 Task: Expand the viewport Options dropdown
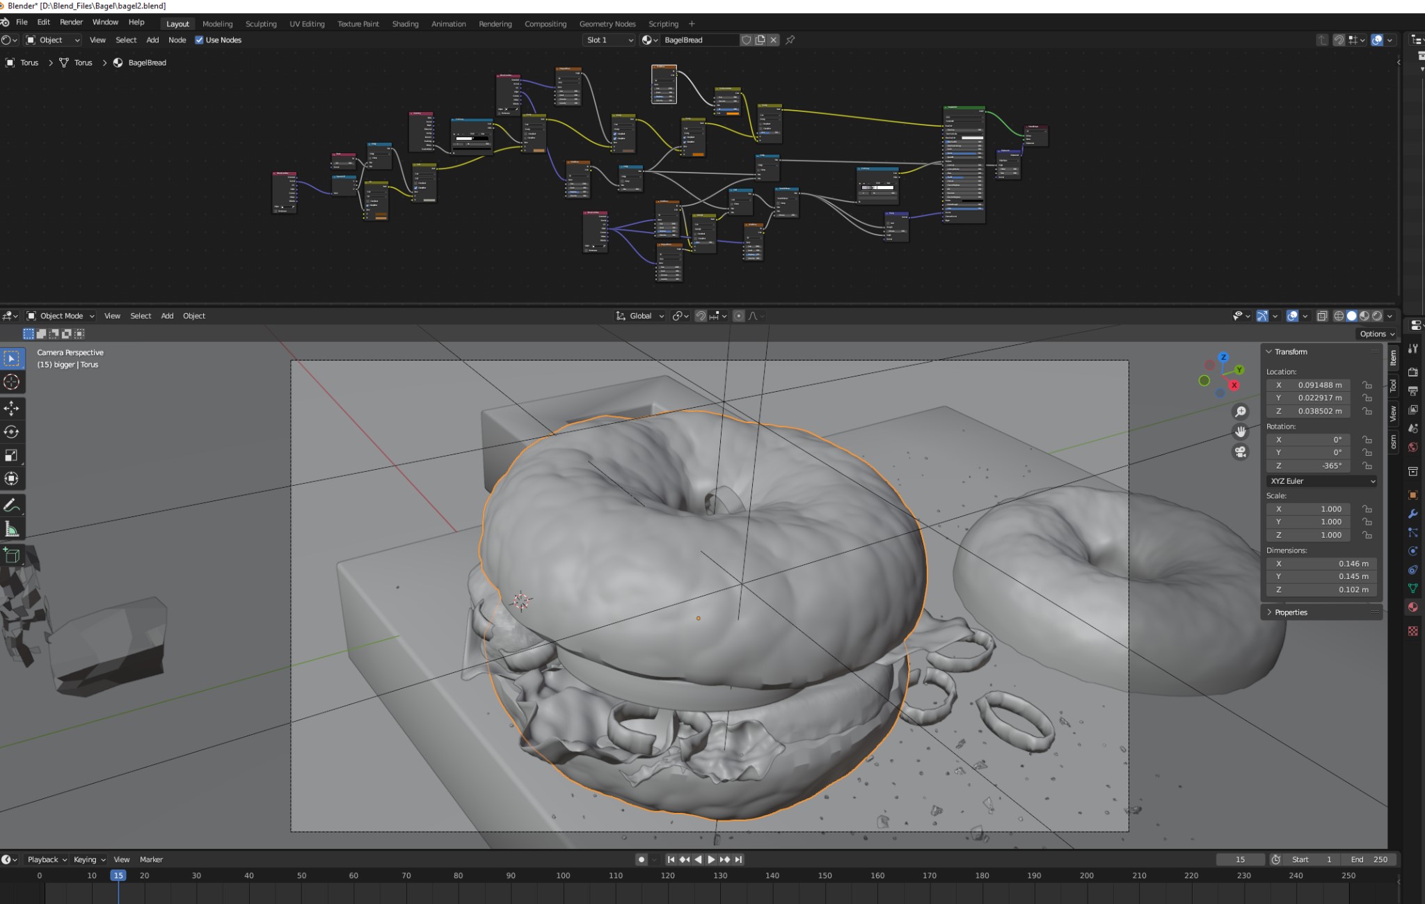(1374, 333)
